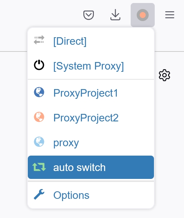The width and height of the screenshot is (184, 218).
Task: Open the Options text link
Action: (71, 195)
